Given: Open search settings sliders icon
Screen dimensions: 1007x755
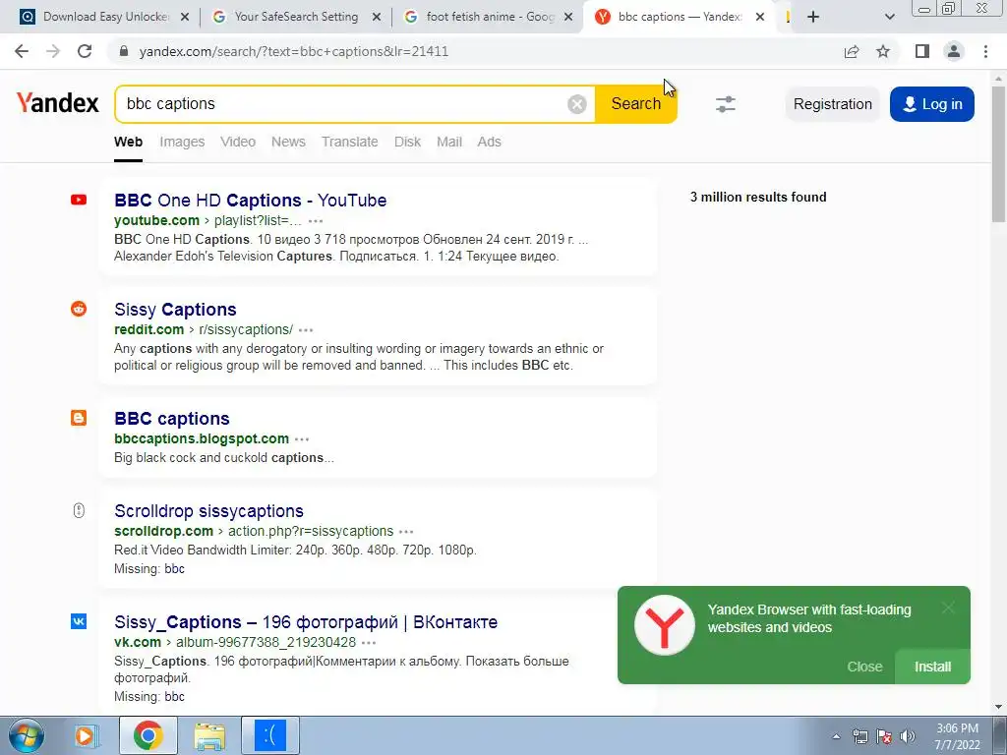Looking at the screenshot, I should (x=726, y=104).
